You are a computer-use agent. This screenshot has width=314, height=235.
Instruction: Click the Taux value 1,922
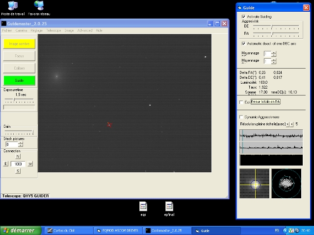point(263,87)
